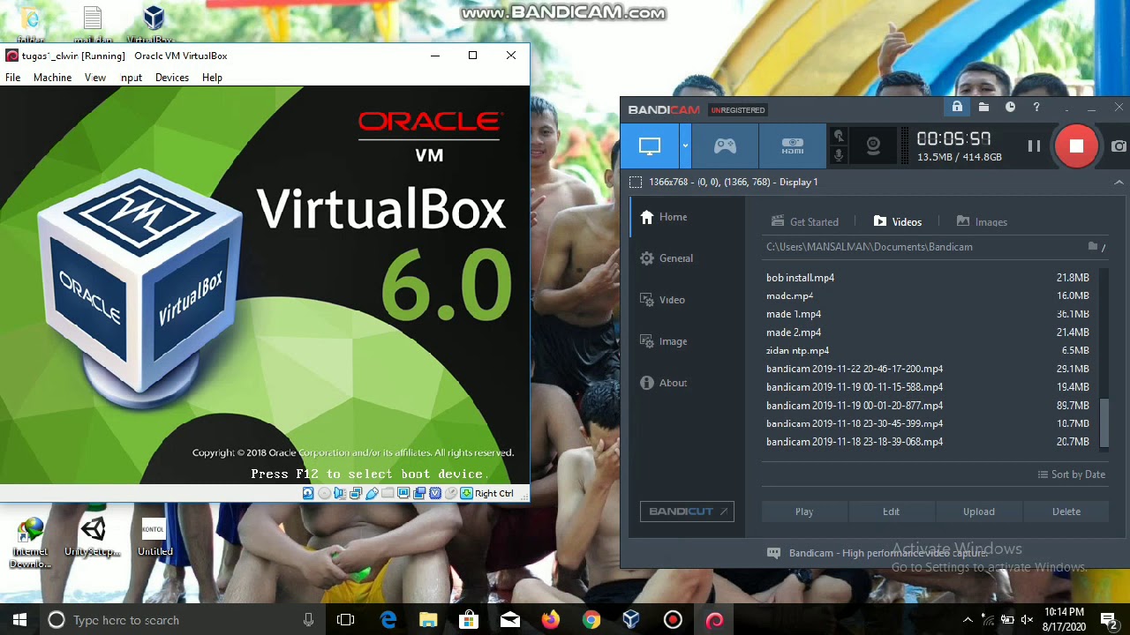Select Bandicam HDMI device recording mode
Screen dimensions: 1130x635
pyautogui.click(x=792, y=146)
